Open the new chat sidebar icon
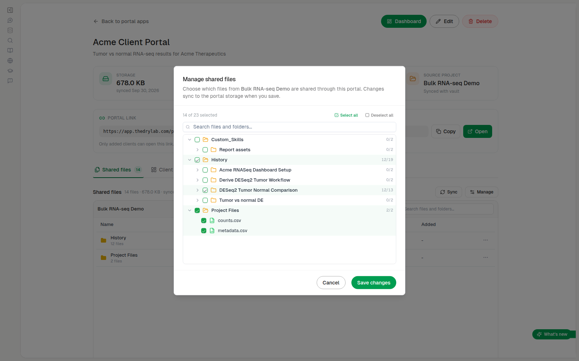Image resolution: width=579 pixels, height=361 pixels. click(10, 20)
